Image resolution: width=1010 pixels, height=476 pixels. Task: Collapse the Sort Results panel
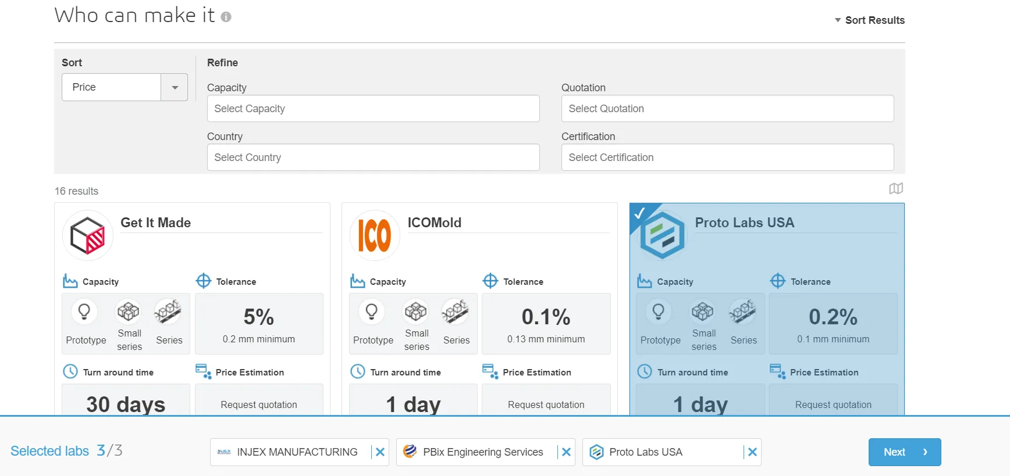[x=869, y=20]
